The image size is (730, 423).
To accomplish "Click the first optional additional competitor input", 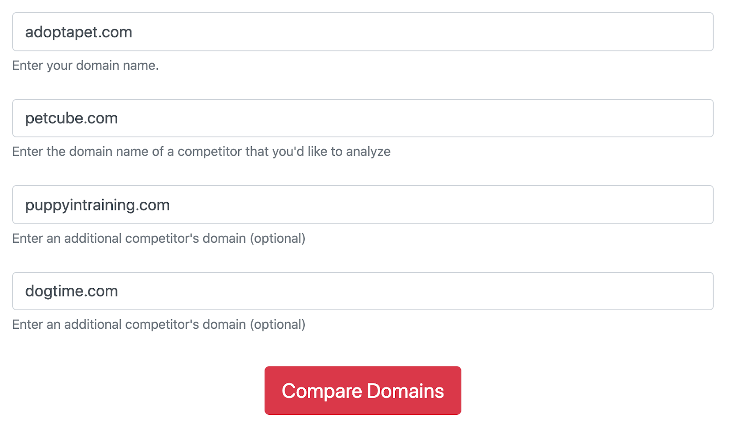I will [363, 205].
